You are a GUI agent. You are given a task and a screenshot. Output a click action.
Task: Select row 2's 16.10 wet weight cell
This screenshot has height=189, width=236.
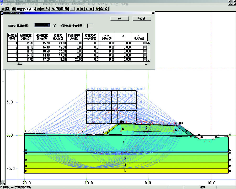pyautogui.click(x=42, y=47)
